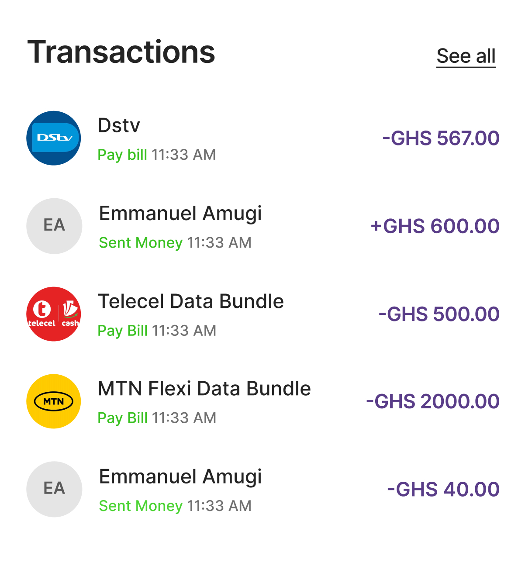Click Emmanuel Amugi name for -GHS 40.00 entry
The width and height of the screenshot is (525, 566).
(x=180, y=476)
